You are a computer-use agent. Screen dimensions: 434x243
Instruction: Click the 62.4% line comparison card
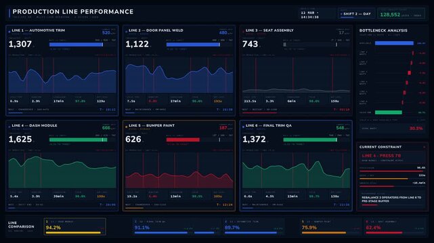(x=395, y=227)
